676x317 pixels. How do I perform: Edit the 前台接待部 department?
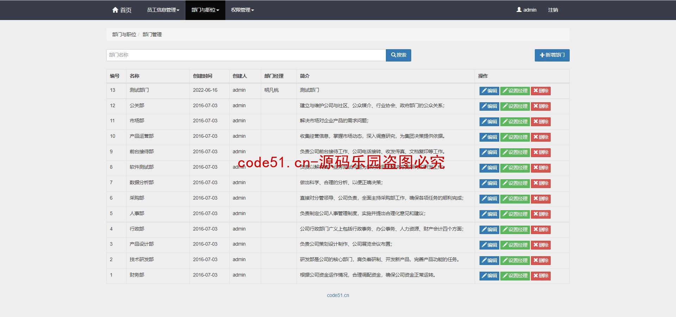pyautogui.click(x=489, y=152)
